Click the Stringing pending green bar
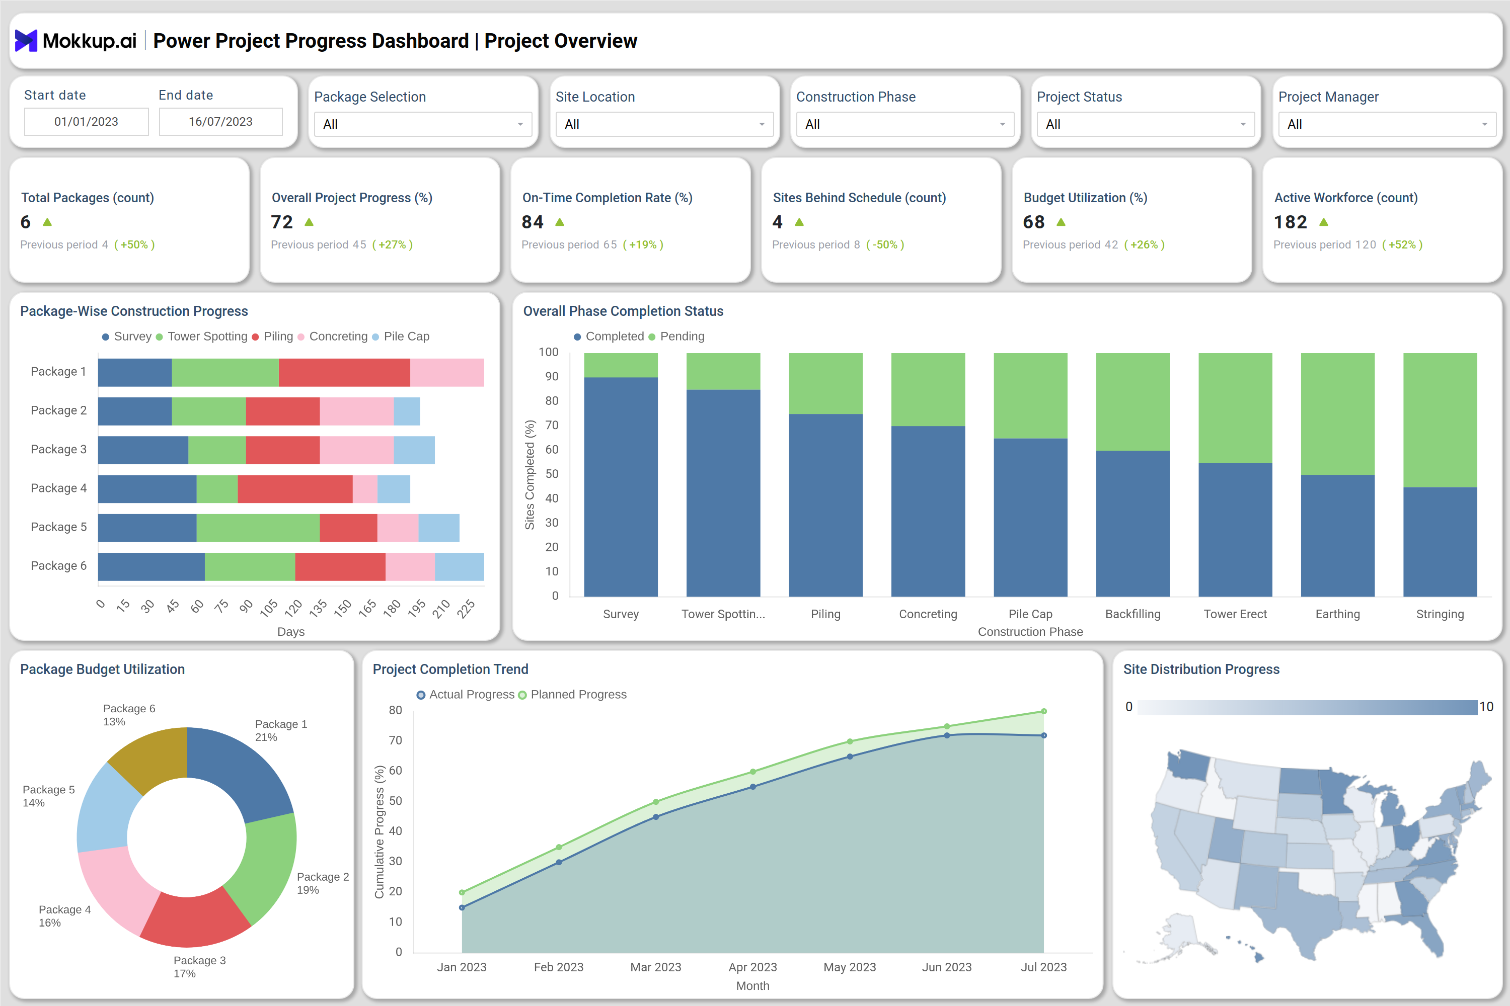This screenshot has width=1510, height=1006. (x=1440, y=420)
